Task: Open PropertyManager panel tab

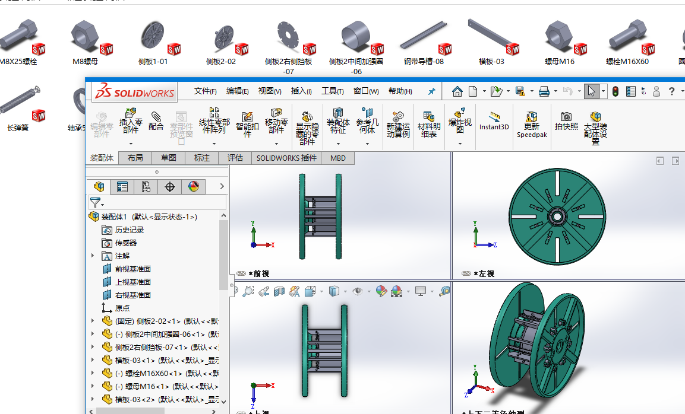Action: click(122, 187)
